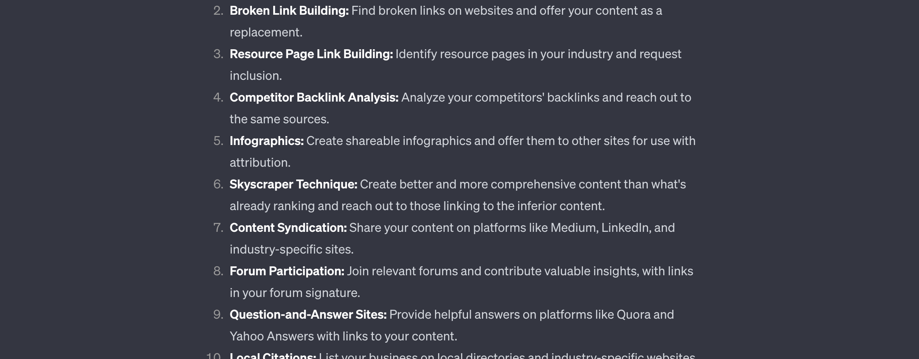Click the word 'attribution.' under Infographics
This screenshot has height=359, width=919.
coord(260,162)
